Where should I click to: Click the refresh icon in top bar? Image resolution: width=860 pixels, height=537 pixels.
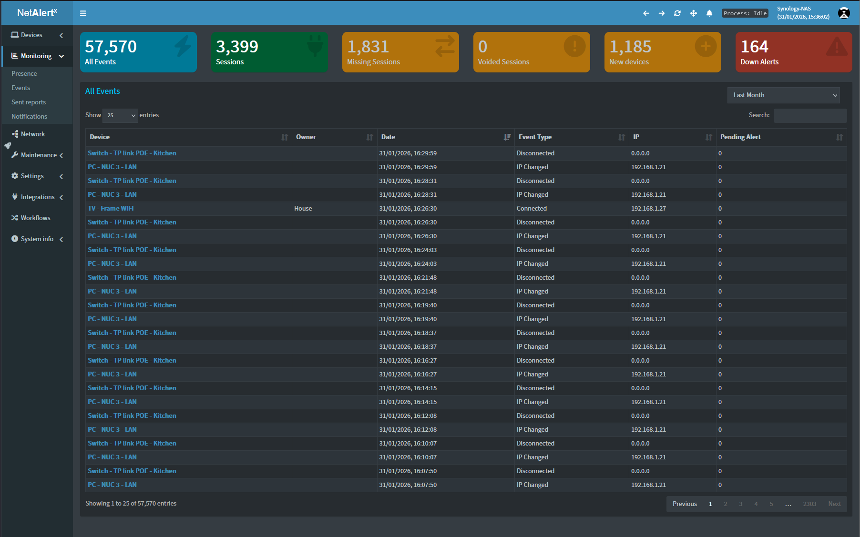(677, 13)
